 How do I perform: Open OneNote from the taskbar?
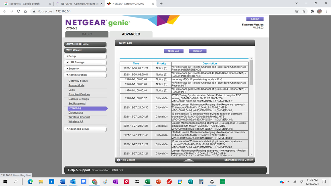click(x=116, y=182)
